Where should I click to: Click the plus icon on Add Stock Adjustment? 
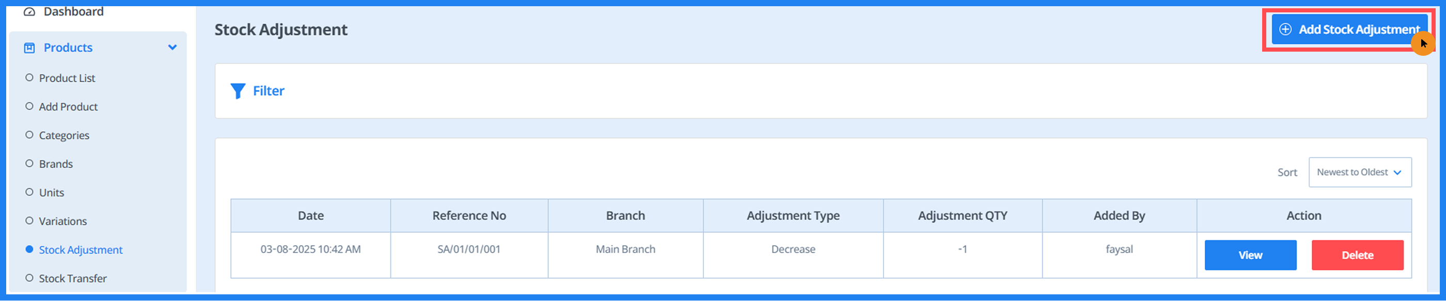point(1285,29)
